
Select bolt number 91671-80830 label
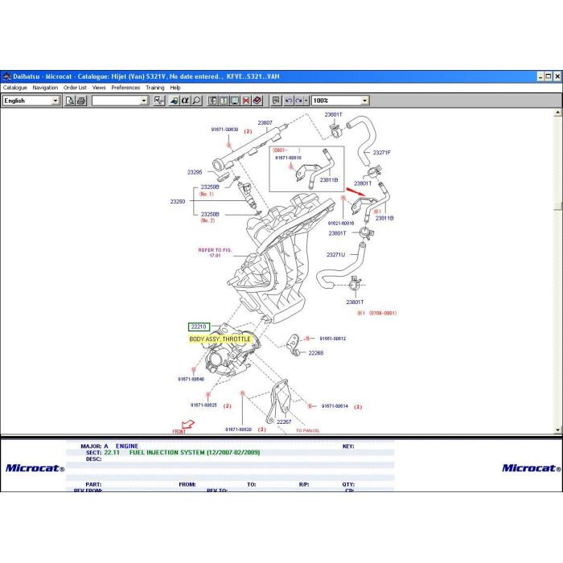click(x=224, y=129)
